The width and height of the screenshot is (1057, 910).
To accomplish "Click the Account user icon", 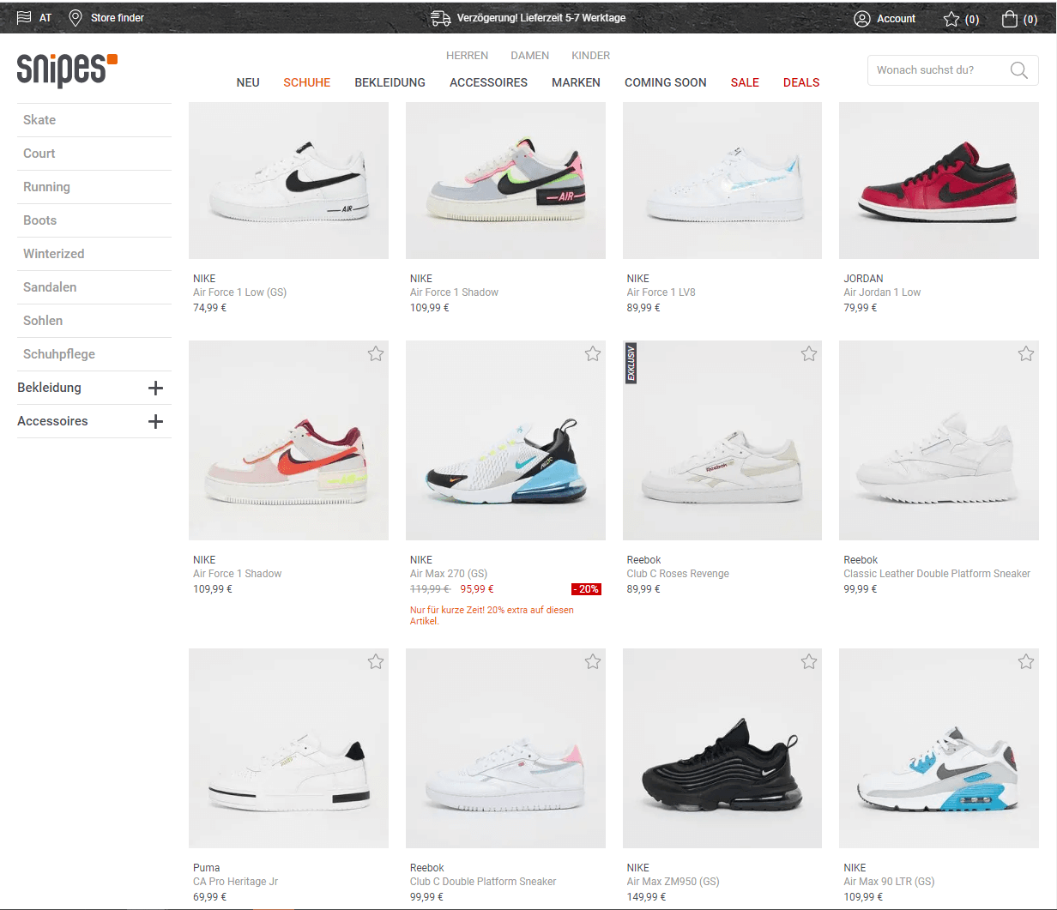I will 862,19.
